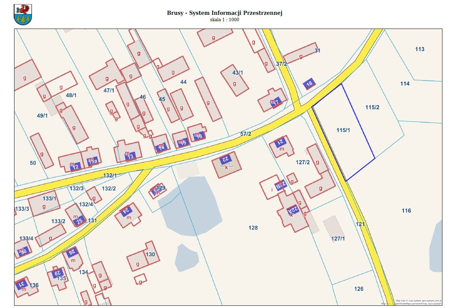Select the road parcel label 57/2
The width and height of the screenshot is (458, 308).
(246, 134)
